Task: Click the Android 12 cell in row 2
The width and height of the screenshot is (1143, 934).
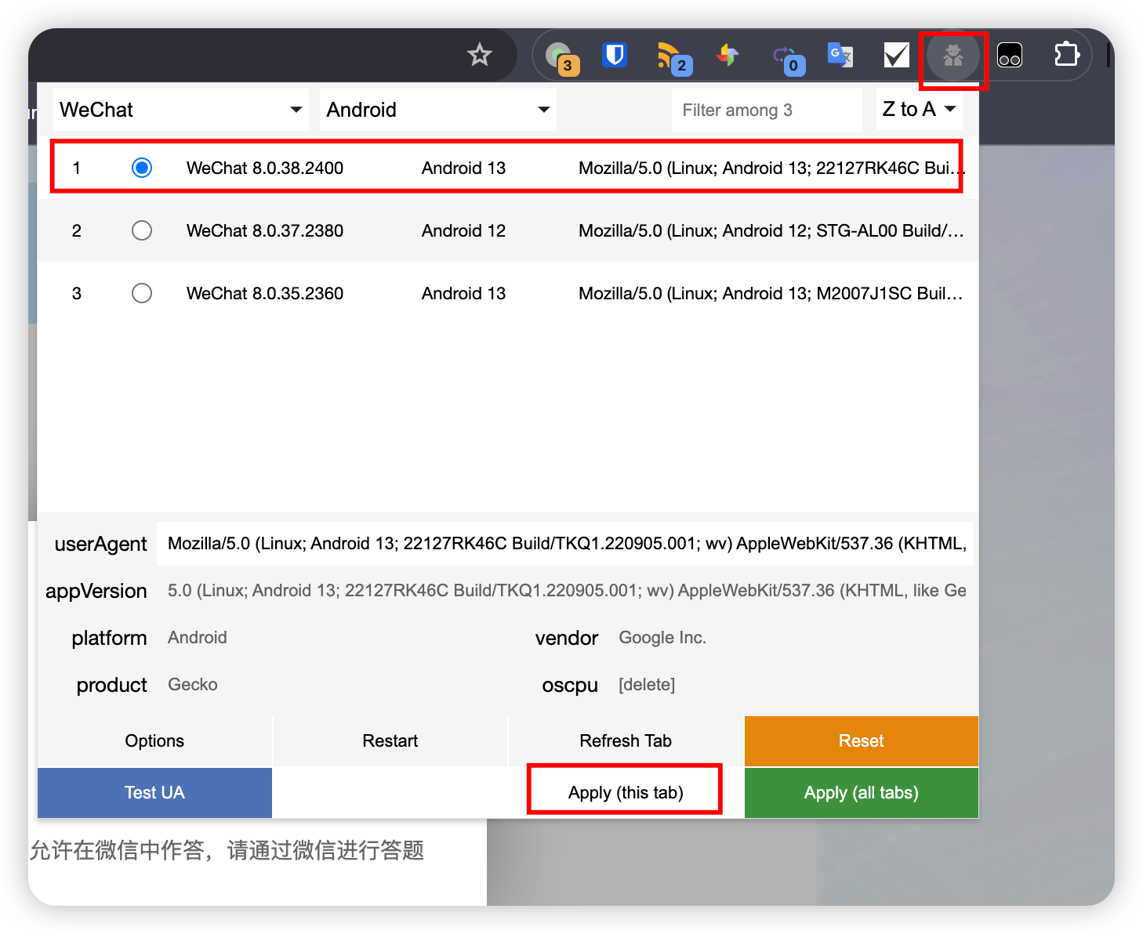Action: point(464,230)
